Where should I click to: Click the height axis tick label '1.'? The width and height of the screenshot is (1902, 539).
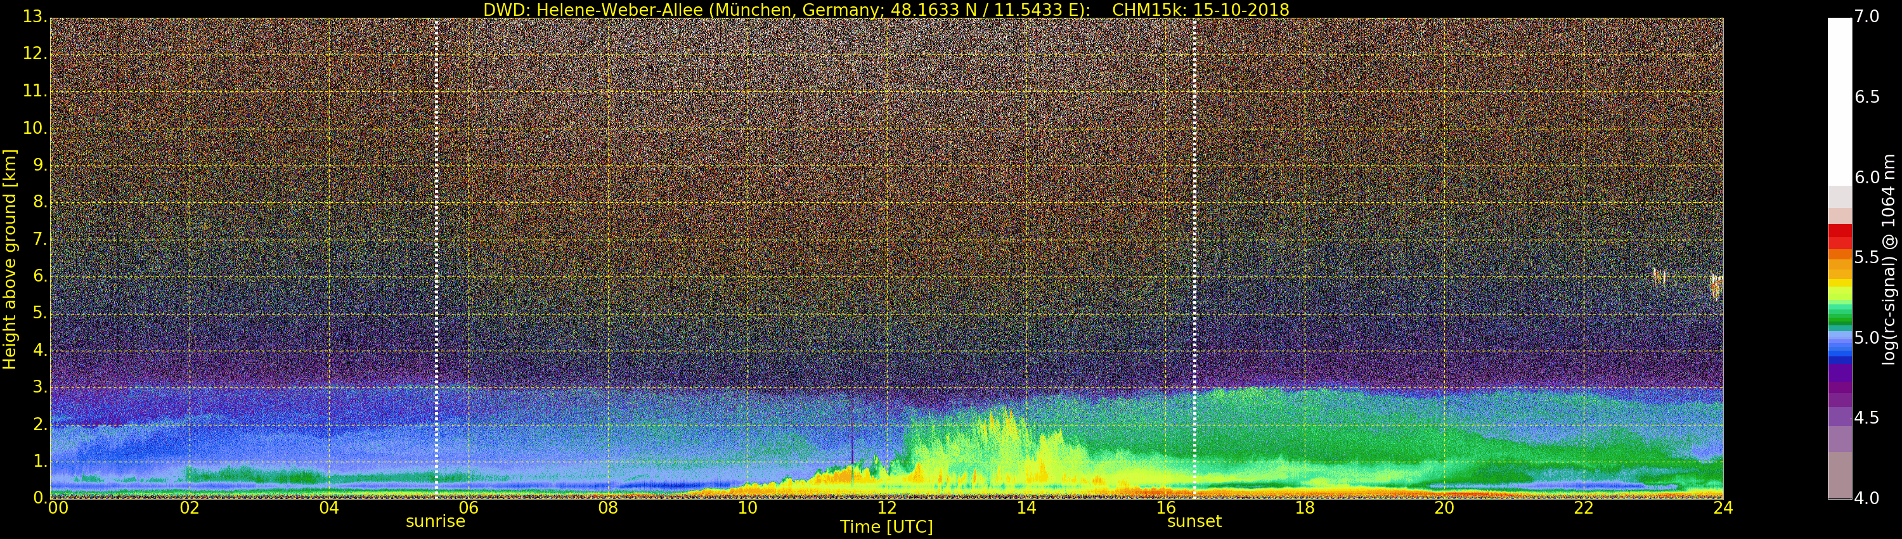pos(40,461)
